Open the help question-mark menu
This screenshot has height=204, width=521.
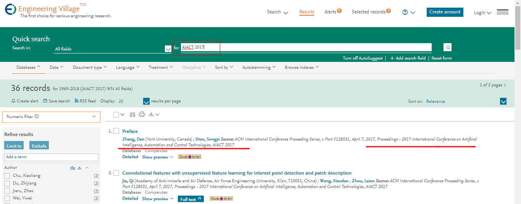408,12
